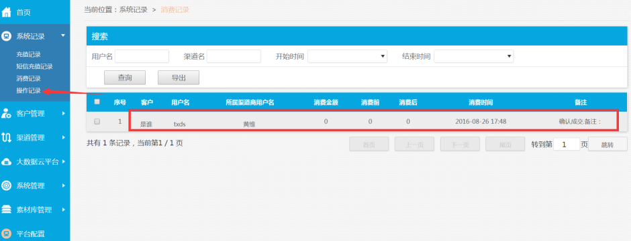Expand the 大数据云平台 submenu arrow

(x=64, y=161)
